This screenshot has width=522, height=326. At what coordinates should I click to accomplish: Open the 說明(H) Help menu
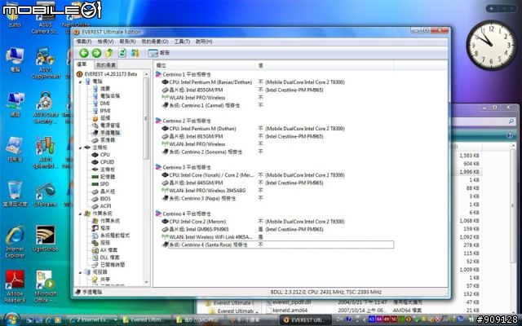click(x=204, y=42)
